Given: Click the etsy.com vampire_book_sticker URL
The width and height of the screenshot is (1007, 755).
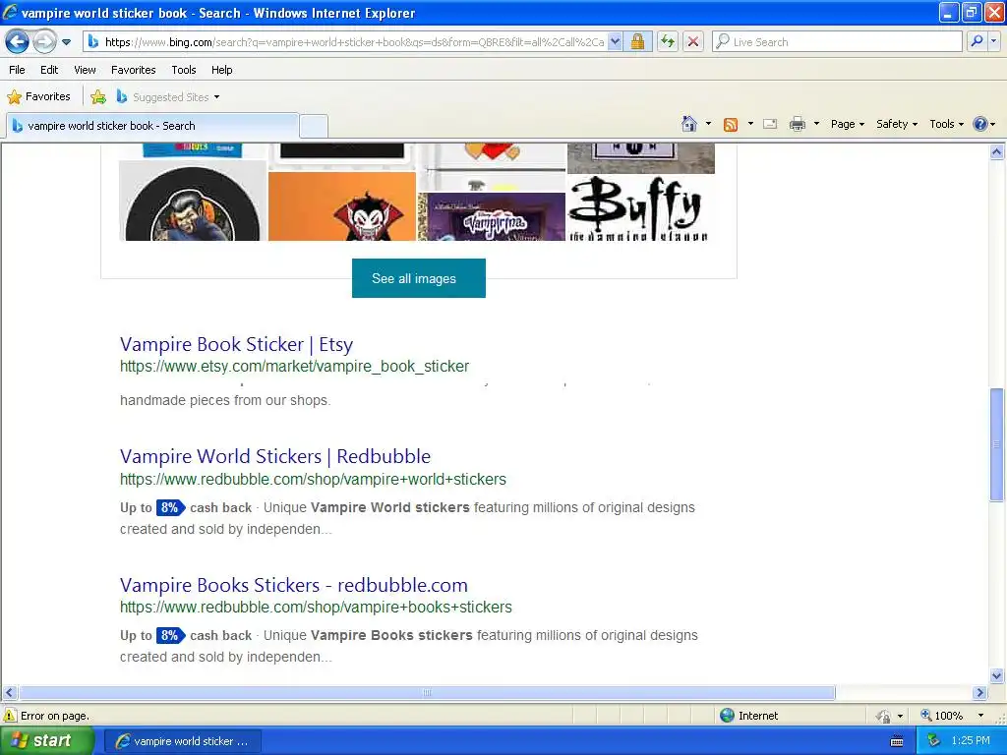Looking at the screenshot, I should pyautogui.click(x=294, y=367).
